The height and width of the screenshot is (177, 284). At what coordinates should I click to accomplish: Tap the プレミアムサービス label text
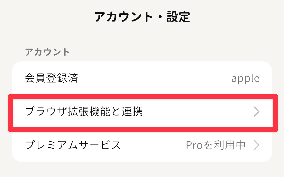click(x=73, y=145)
